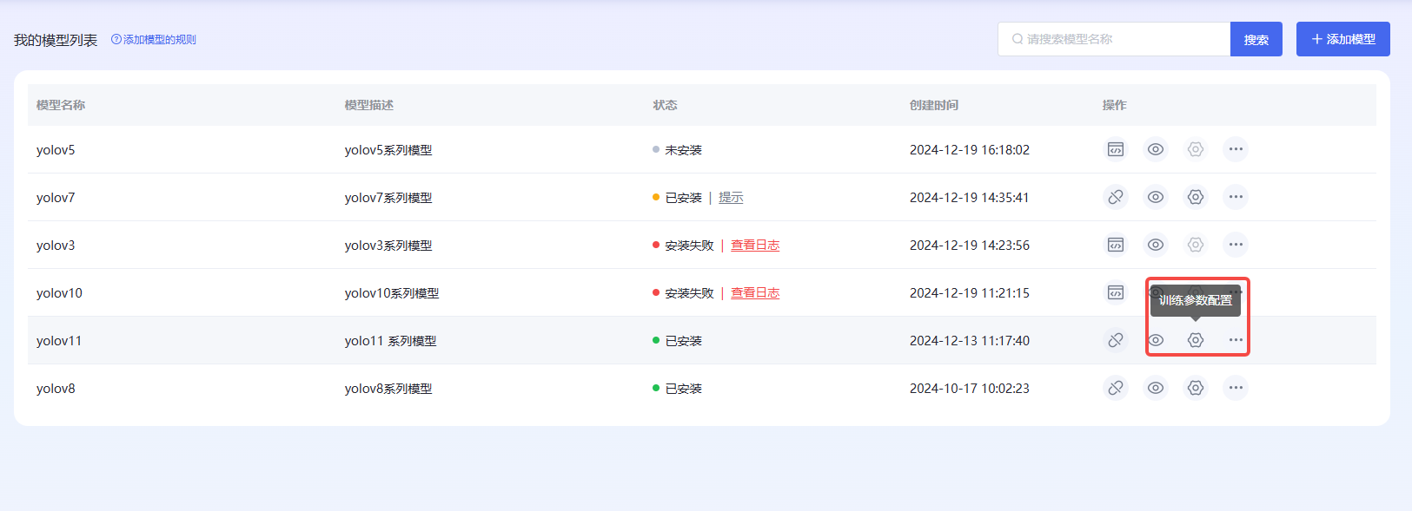The height and width of the screenshot is (511, 1412).
Task: Click the 我的模型列表 page title
Action: click(x=56, y=40)
